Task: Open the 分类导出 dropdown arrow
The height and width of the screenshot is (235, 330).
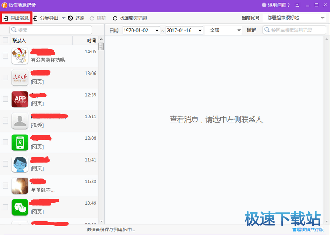Action: (63, 18)
